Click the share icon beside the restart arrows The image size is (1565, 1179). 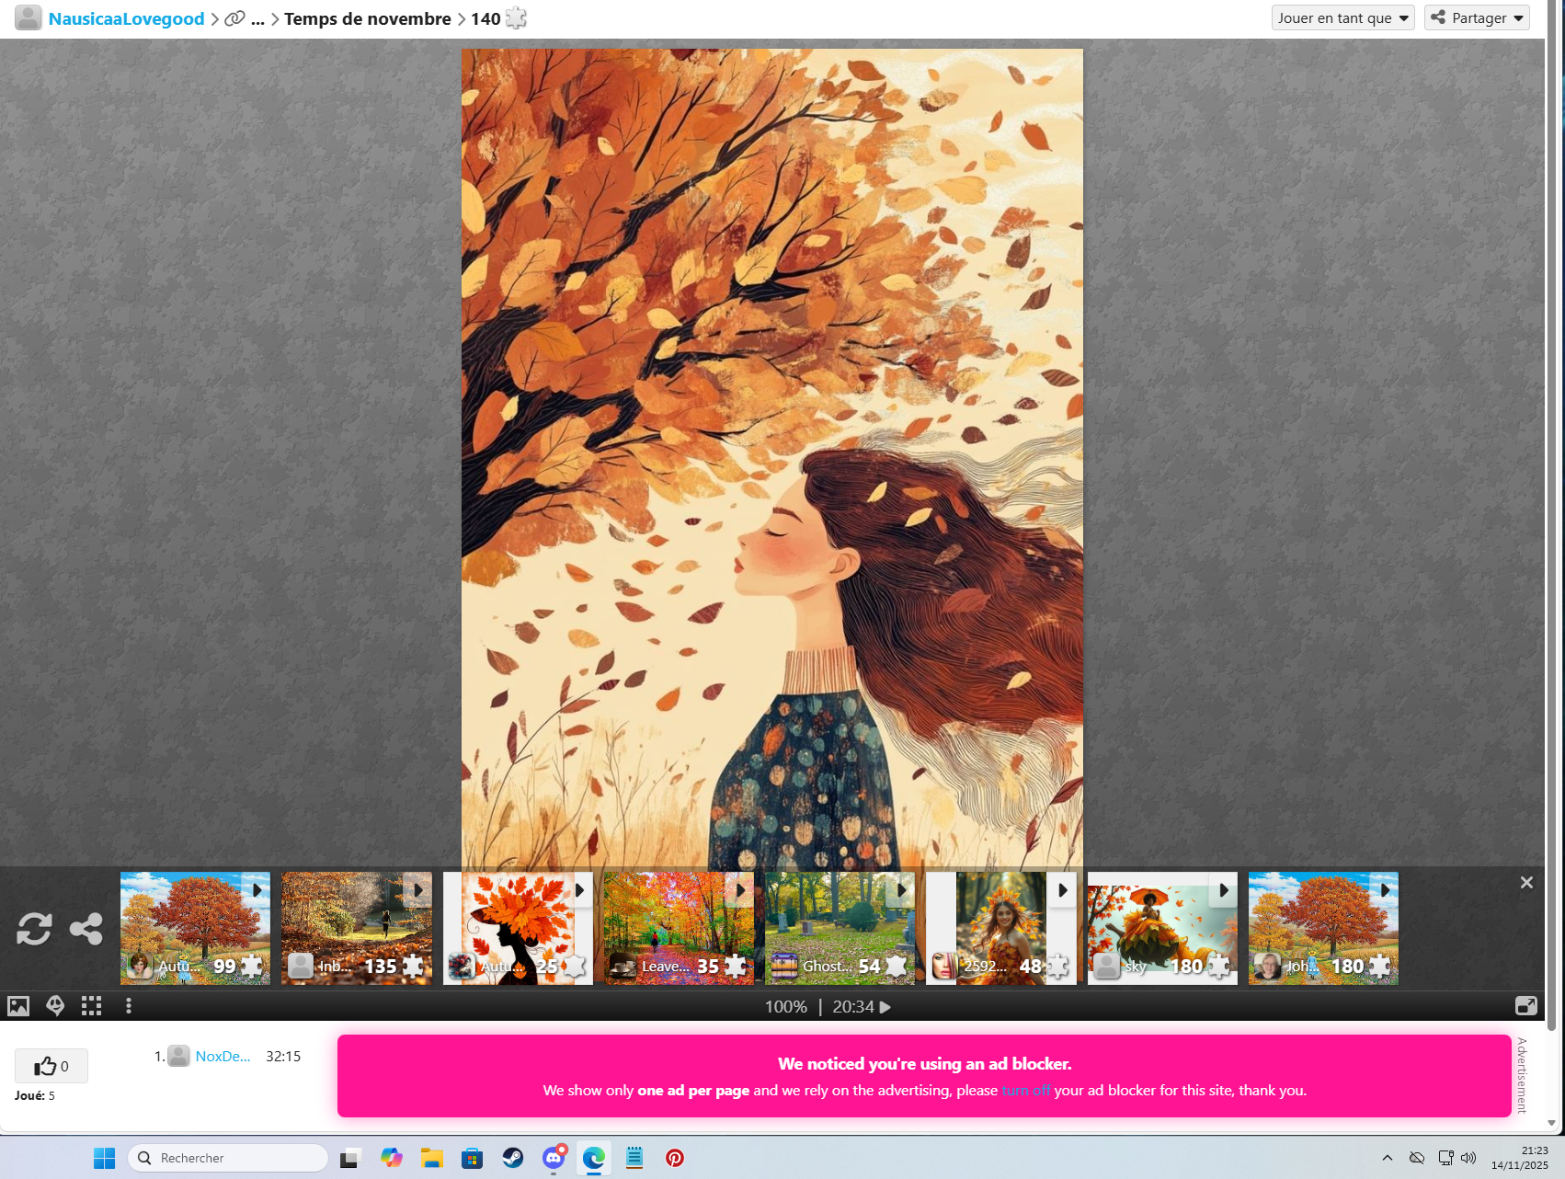[x=86, y=929]
